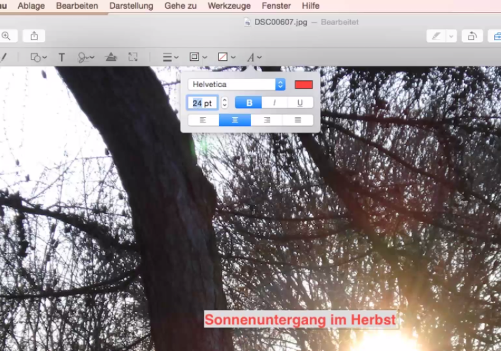Open the line style dropdown
The width and height of the screenshot is (501, 351).
[170, 57]
